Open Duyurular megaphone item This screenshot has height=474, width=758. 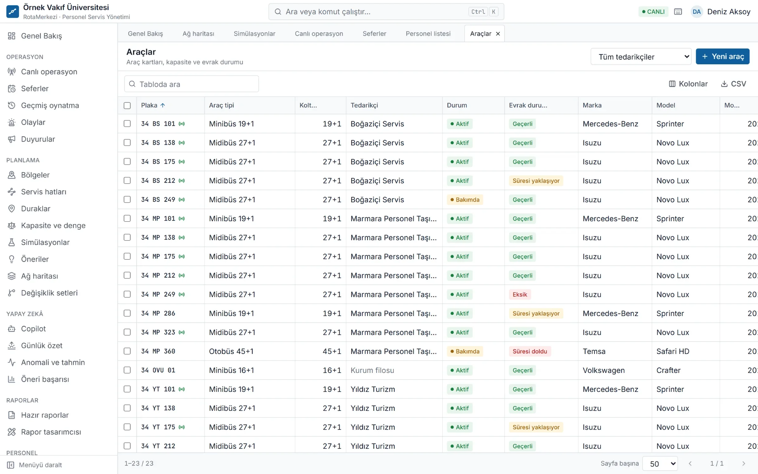click(59, 139)
